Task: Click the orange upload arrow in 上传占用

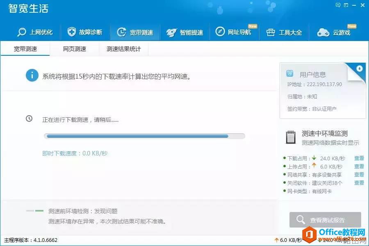Action: [x=314, y=166]
